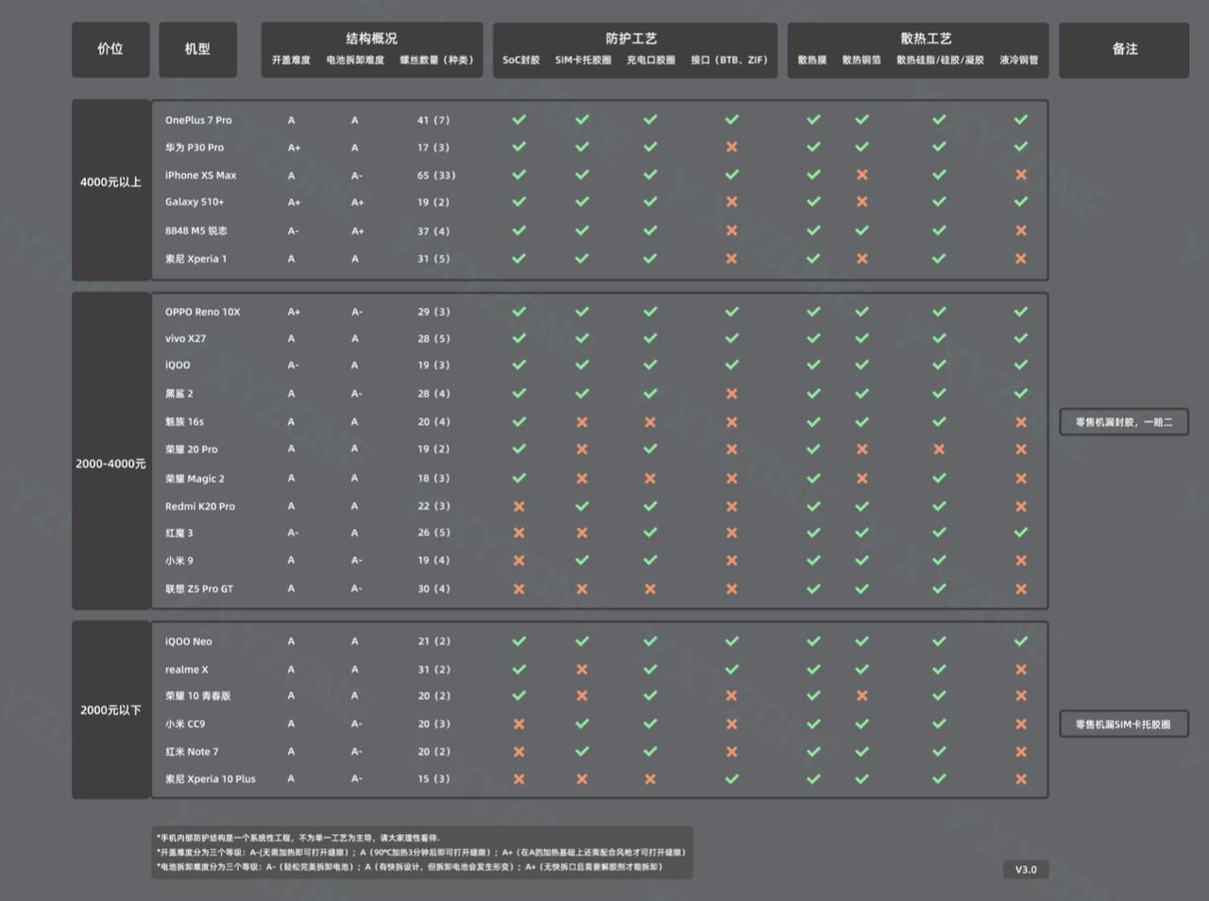
Task: Click the 接口 cross for 索尼 Xperia 1
Action: point(732,259)
